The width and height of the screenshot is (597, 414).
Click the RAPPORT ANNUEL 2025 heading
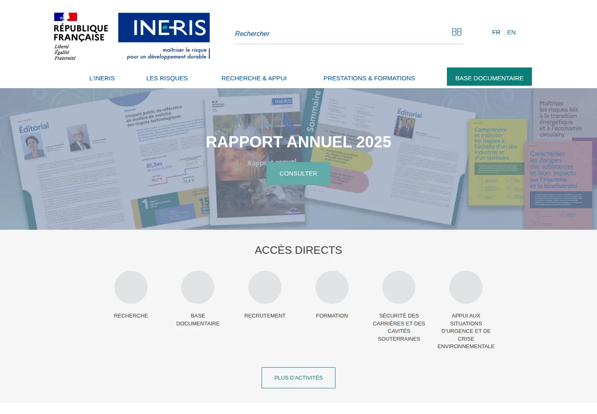point(298,142)
